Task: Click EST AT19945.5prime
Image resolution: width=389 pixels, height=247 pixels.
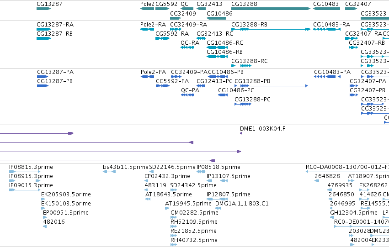Action: point(167,208)
